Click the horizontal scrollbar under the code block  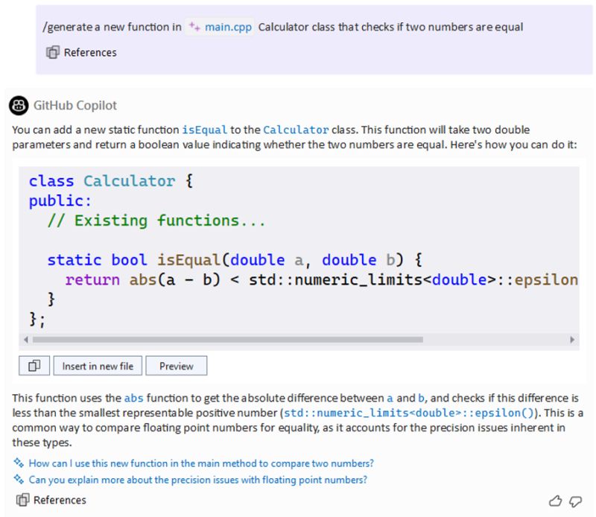pos(223,340)
